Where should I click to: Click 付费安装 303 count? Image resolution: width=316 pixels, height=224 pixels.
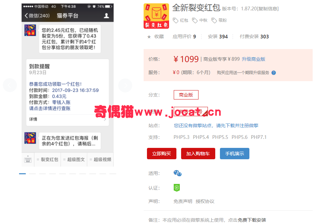254,37
